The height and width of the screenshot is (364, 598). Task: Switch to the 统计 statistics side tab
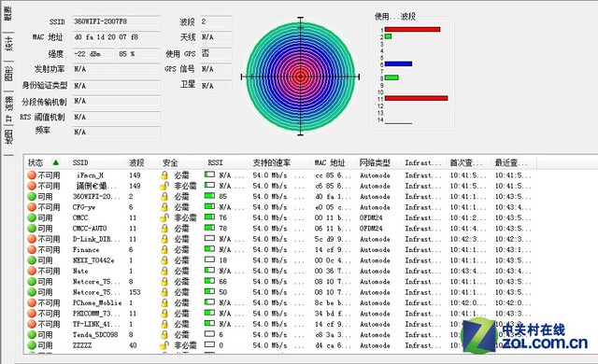click(x=7, y=43)
